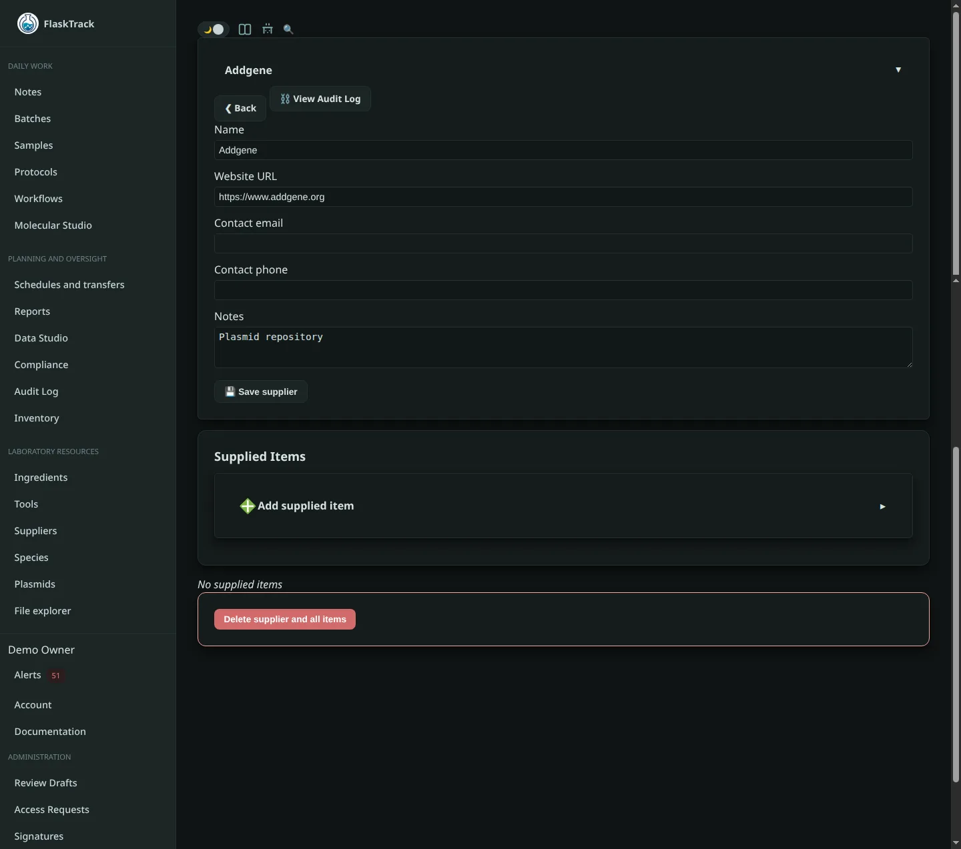
Task: Open Data Studio
Action: point(41,338)
